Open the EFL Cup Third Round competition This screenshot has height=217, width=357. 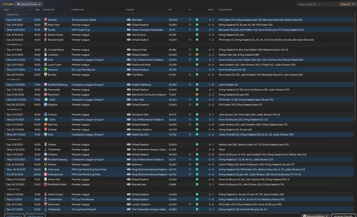pos(83,70)
